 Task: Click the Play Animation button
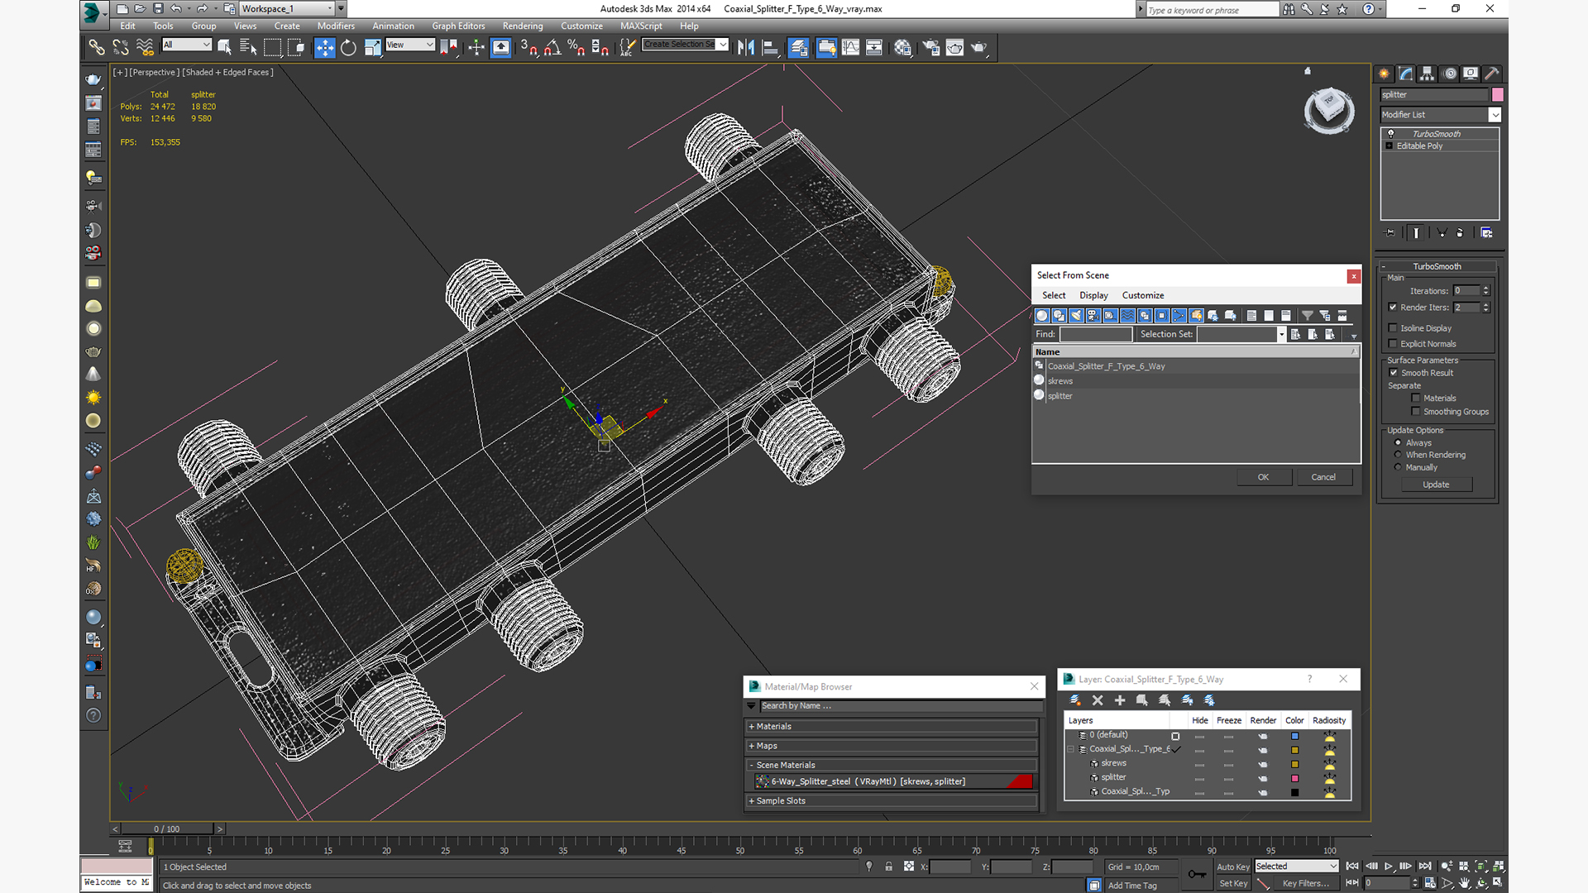pos(1389,867)
